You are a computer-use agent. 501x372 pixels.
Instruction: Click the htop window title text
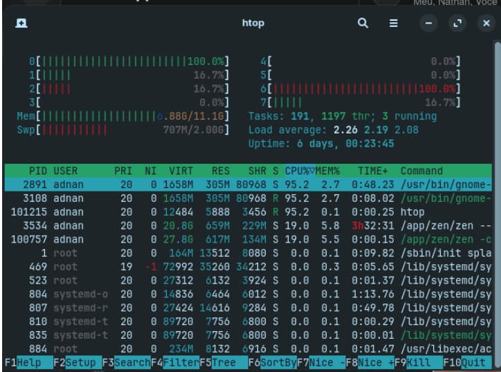coord(253,23)
